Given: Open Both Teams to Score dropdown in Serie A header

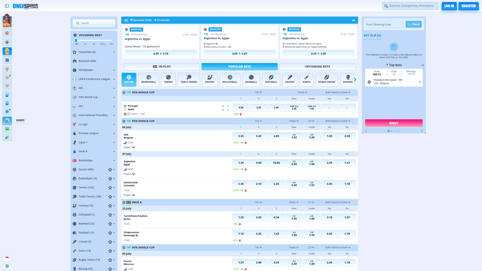Looking at the screenshot, I should 338,202.
